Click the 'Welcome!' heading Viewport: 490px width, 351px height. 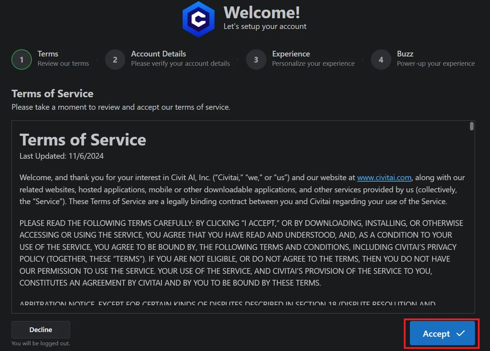point(262,13)
